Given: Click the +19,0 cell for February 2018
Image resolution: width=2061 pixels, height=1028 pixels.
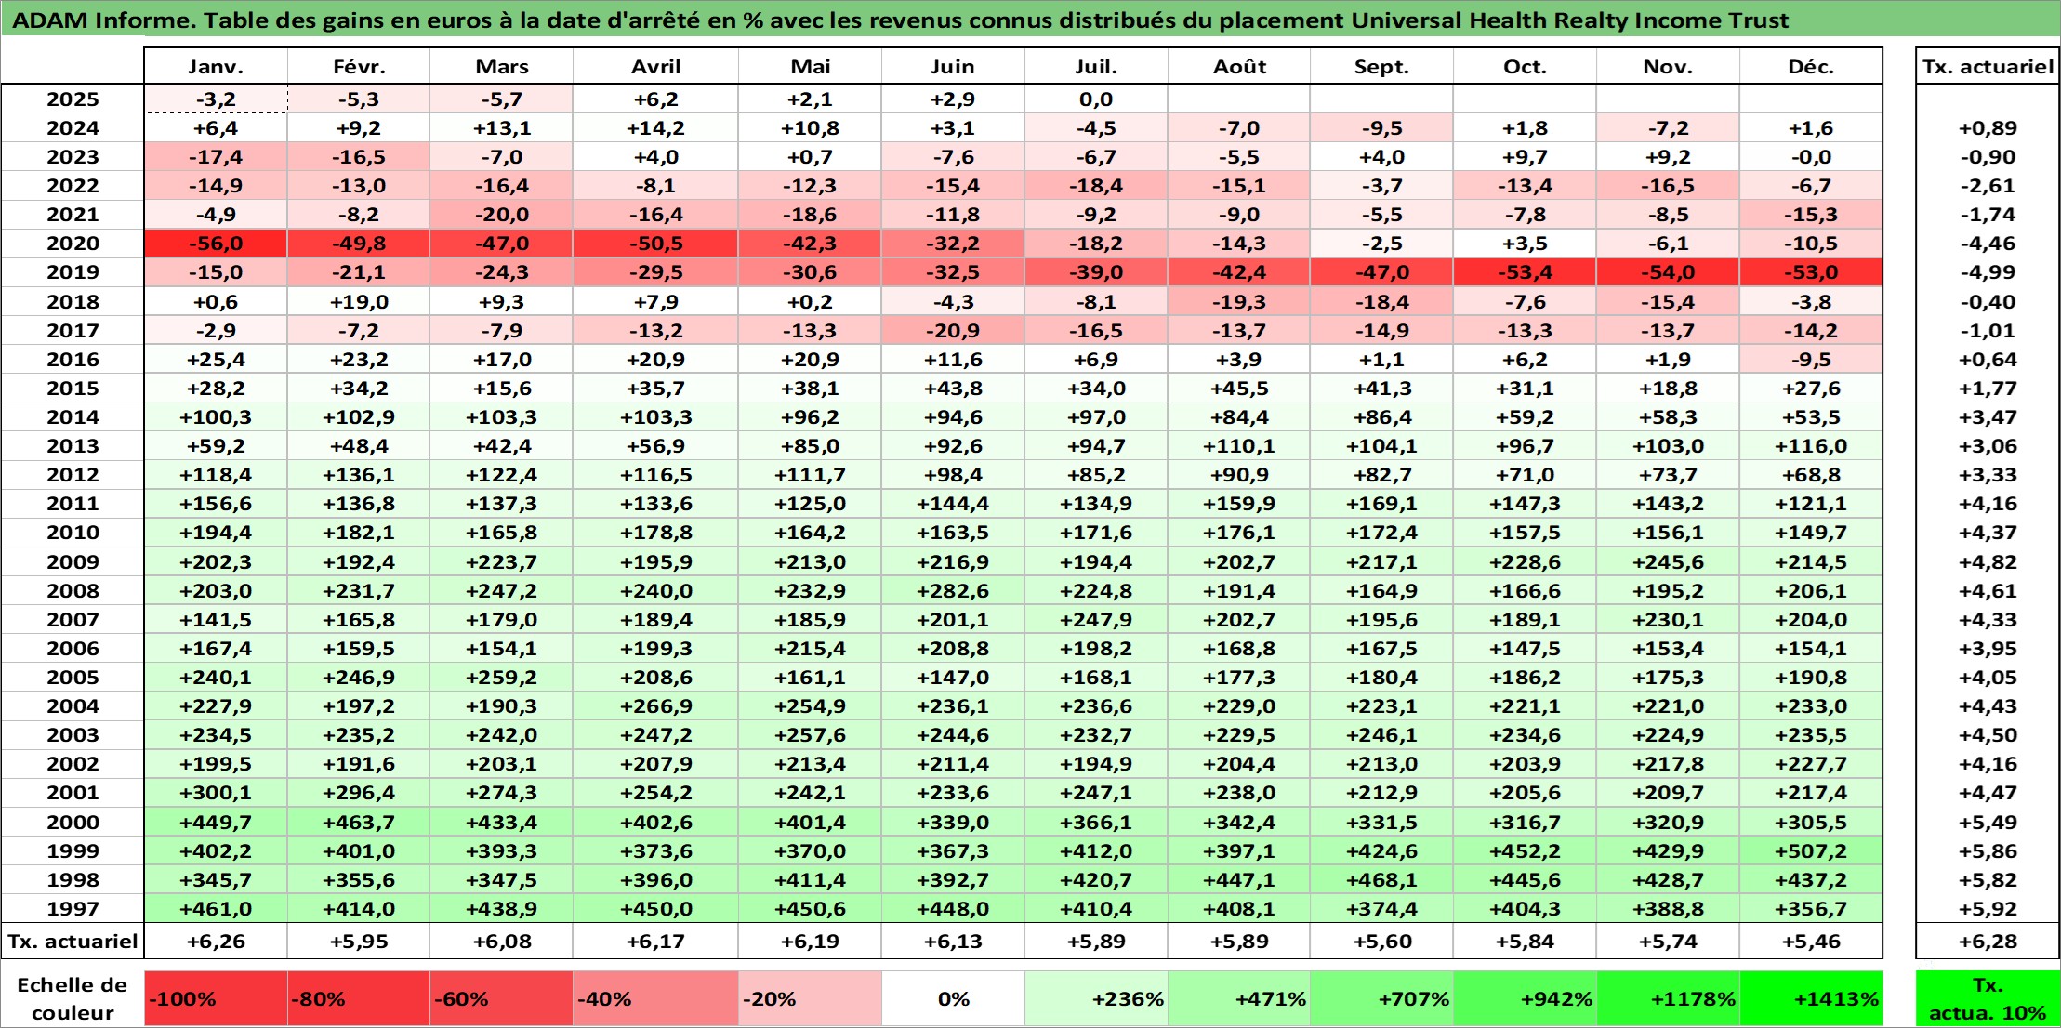Looking at the screenshot, I should tap(359, 302).
